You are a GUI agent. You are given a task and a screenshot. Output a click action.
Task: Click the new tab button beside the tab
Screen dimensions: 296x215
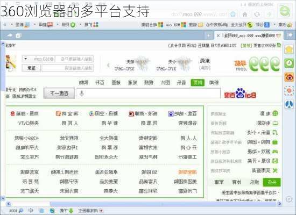coord(209,35)
